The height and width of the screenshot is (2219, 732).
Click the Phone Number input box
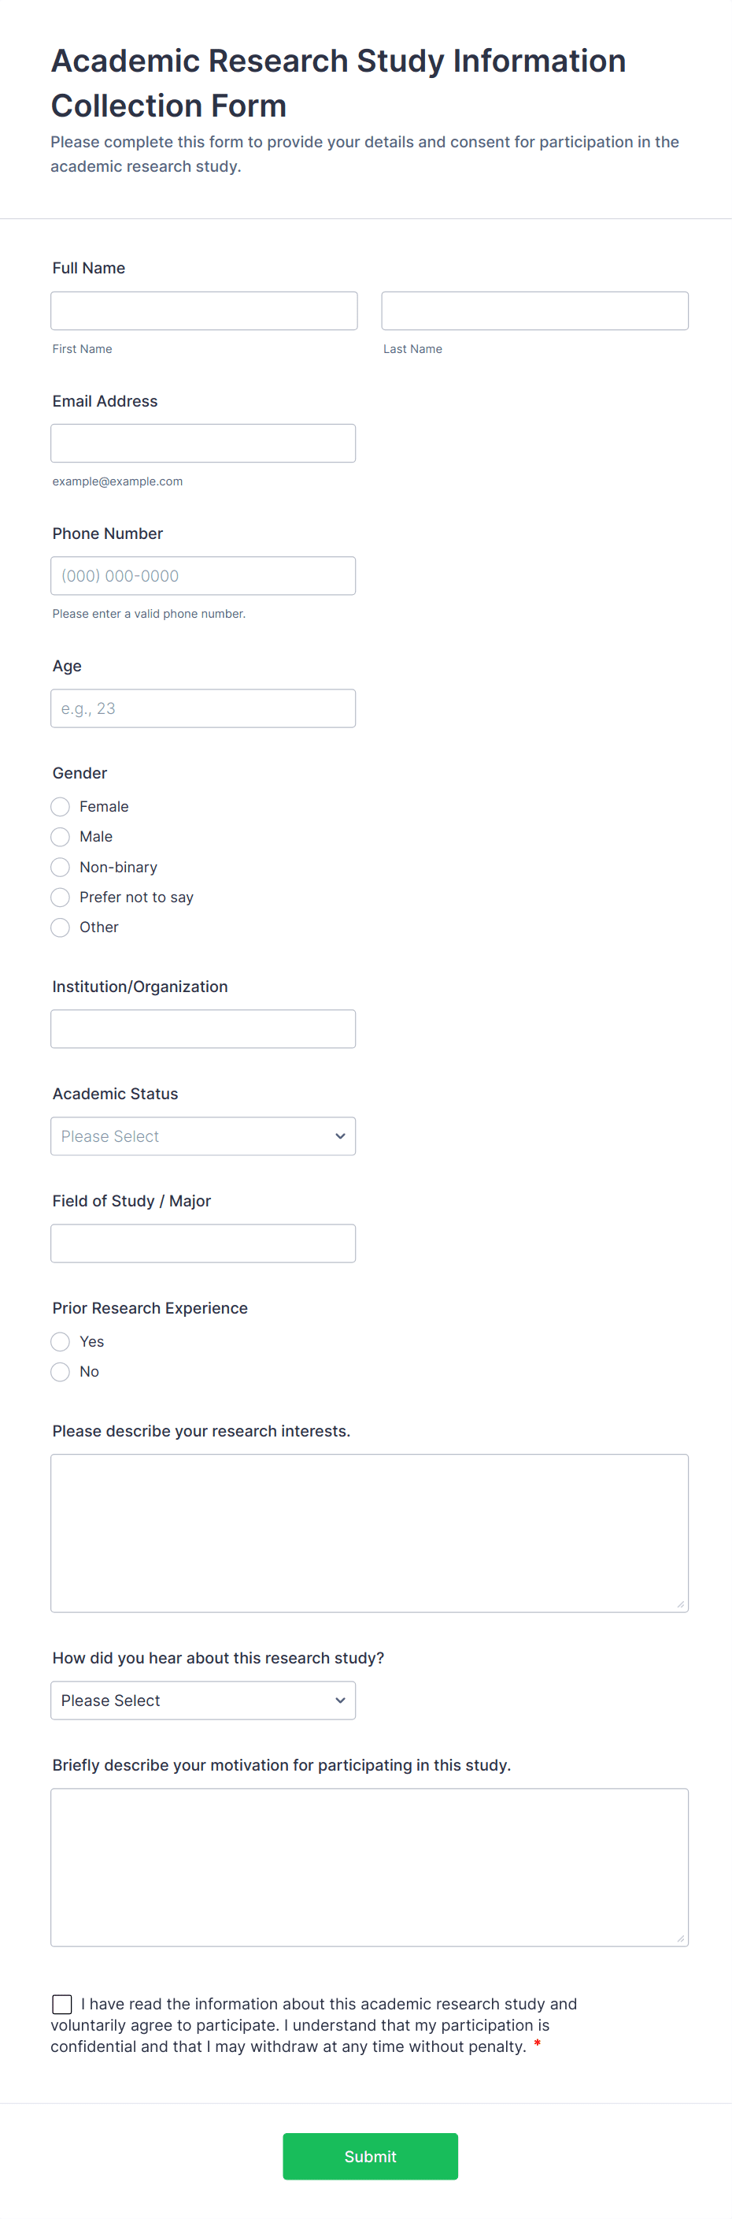coord(203,576)
